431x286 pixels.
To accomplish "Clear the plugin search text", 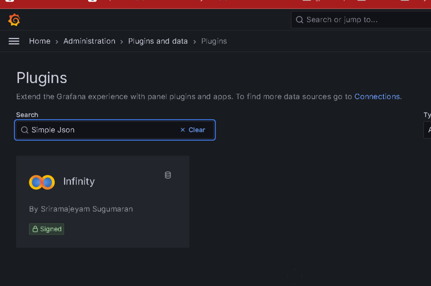I will [193, 130].
